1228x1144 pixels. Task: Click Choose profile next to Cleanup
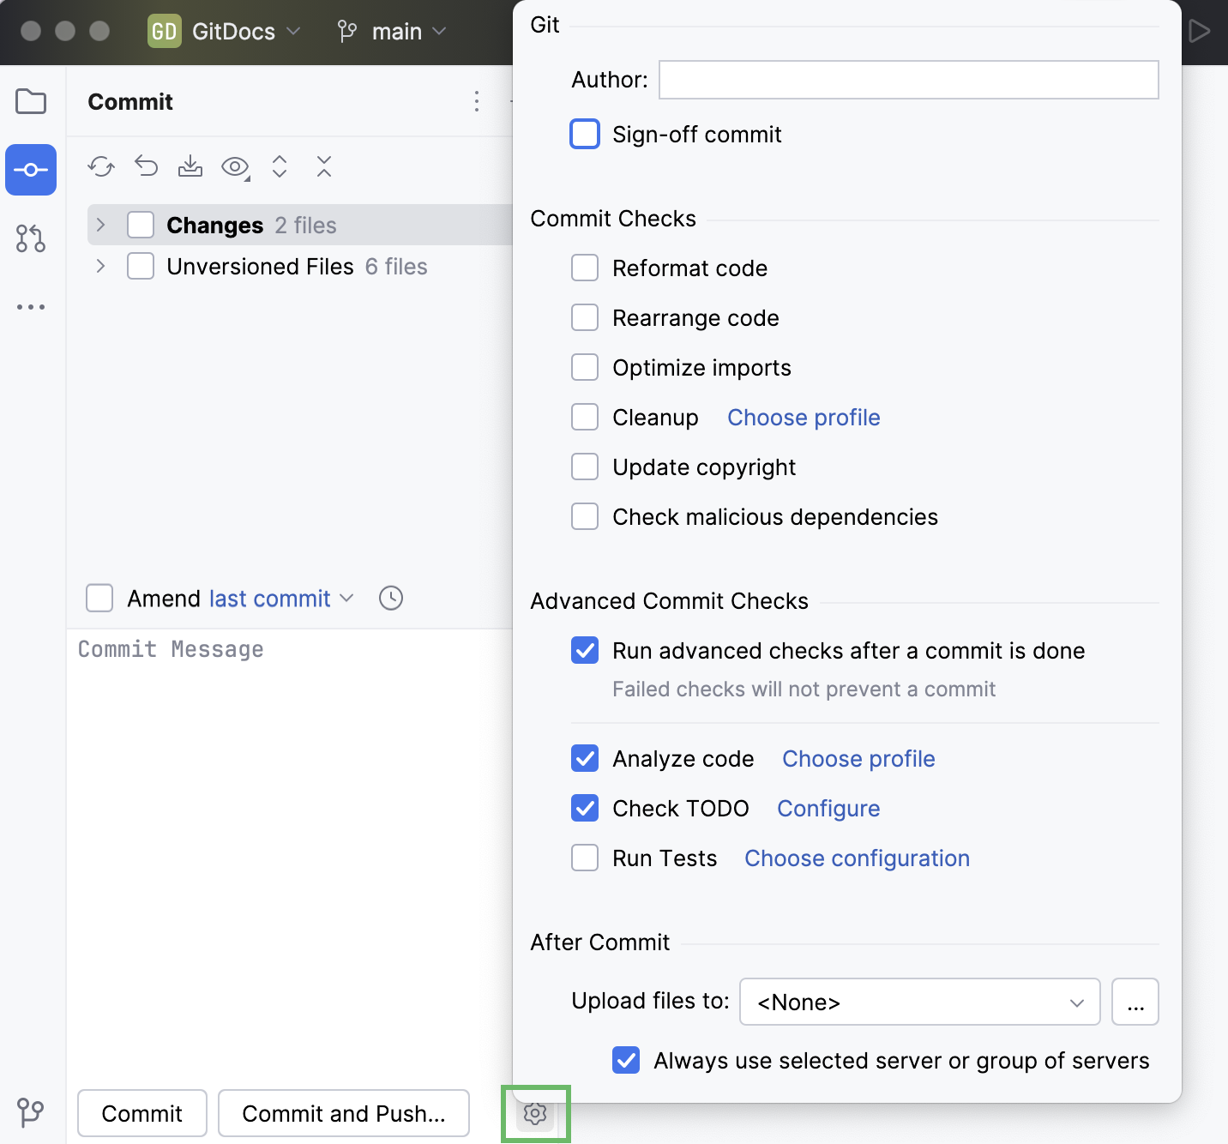point(803,418)
